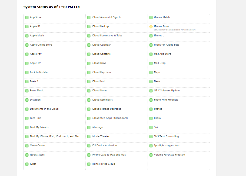The height and width of the screenshot is (176, 246).
Task: Click the green status icon beside iCloud Mail
Action: click(x=89, y=81)
